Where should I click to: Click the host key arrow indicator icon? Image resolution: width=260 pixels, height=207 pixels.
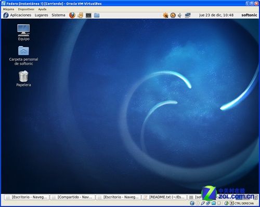coord(232,203)
